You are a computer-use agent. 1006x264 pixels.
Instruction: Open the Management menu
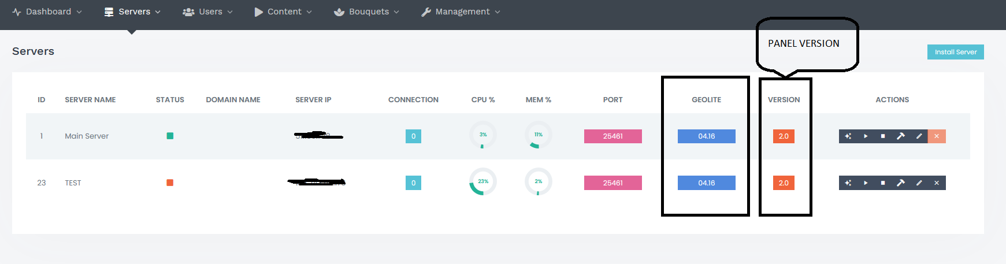(461, 12)
